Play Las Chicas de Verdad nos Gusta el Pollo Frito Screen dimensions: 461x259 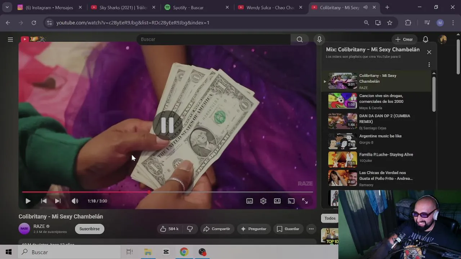[376, 178]
